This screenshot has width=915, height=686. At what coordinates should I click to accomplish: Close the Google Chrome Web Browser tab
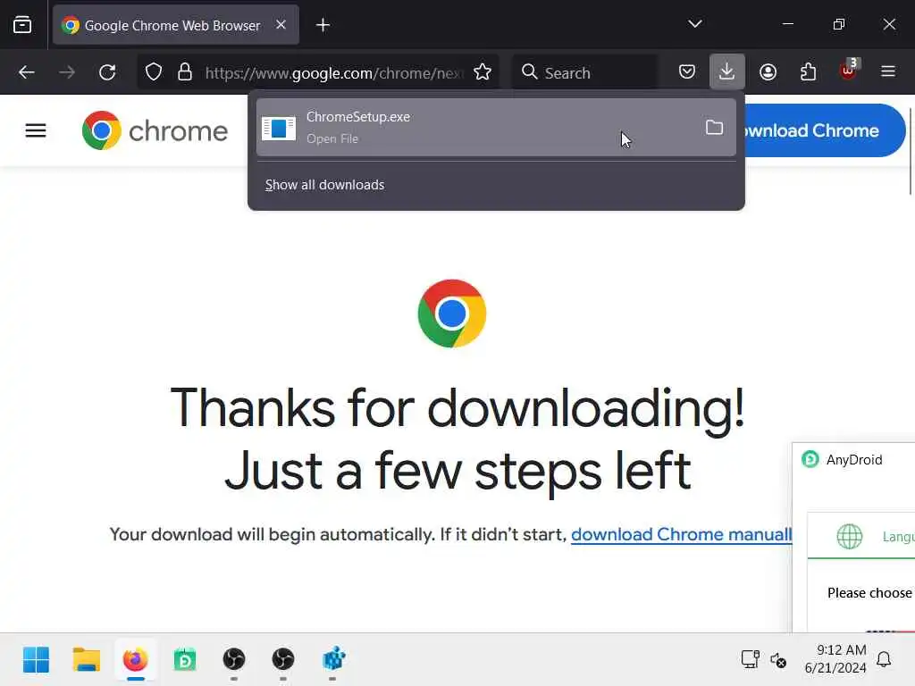pos(281,25)
